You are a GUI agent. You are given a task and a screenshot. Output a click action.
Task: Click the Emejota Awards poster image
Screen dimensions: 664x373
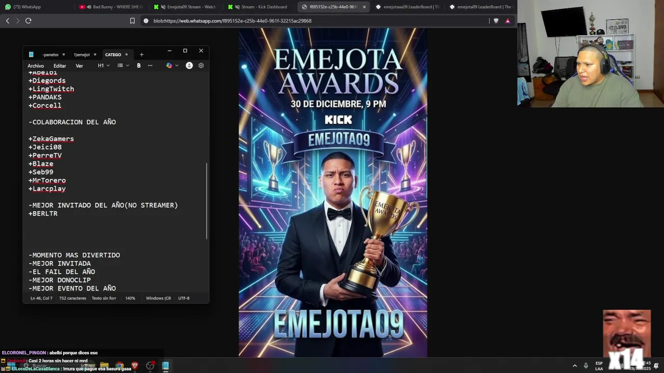click(333, 193)
